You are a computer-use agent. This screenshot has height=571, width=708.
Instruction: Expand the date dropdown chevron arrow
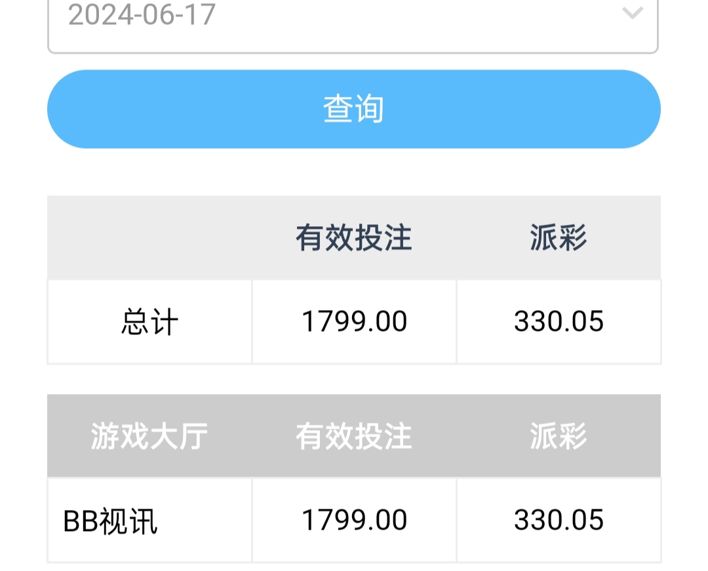tap(632, 13)
